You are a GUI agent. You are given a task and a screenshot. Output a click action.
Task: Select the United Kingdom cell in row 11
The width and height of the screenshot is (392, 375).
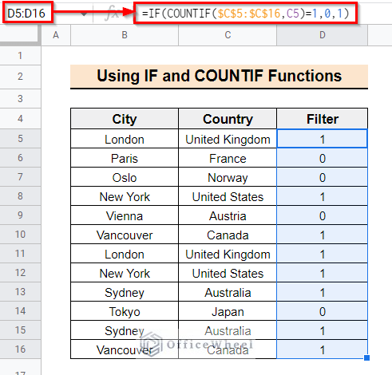[x=228, y=254]
